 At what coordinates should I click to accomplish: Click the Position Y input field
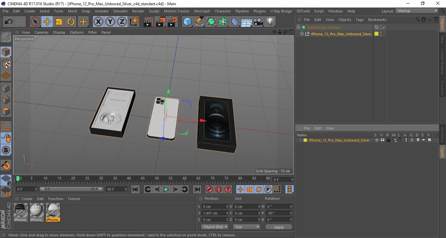pyautogui.click(x=215, y=213)
